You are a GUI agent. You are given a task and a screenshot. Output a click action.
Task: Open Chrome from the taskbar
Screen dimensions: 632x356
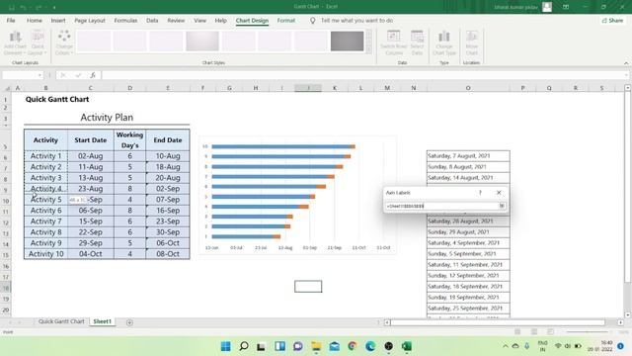(x=353, y=346)
